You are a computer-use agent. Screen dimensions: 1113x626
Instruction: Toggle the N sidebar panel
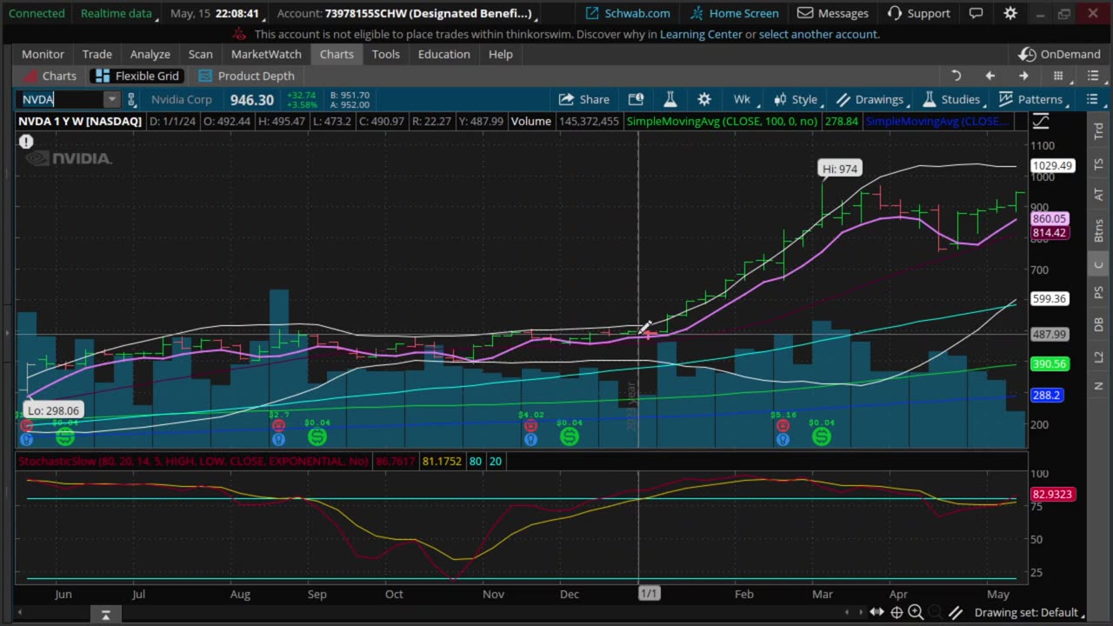coord(1099,385)
